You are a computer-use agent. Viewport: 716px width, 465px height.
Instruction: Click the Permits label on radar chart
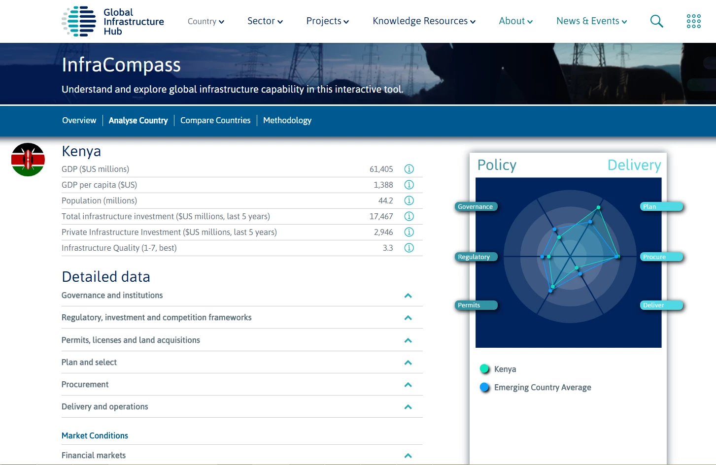click(476, 305)
